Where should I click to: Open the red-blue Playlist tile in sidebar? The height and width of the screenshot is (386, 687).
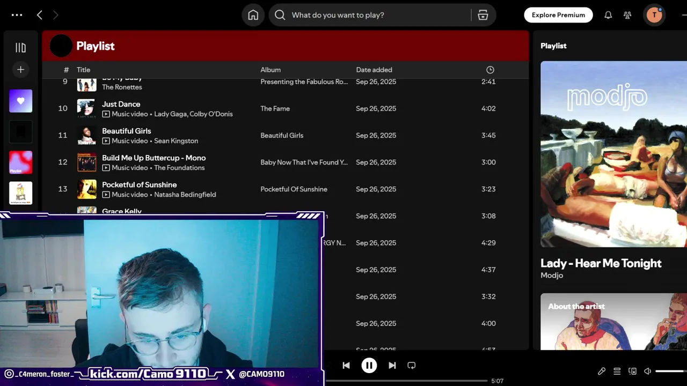tap(20, 162)
